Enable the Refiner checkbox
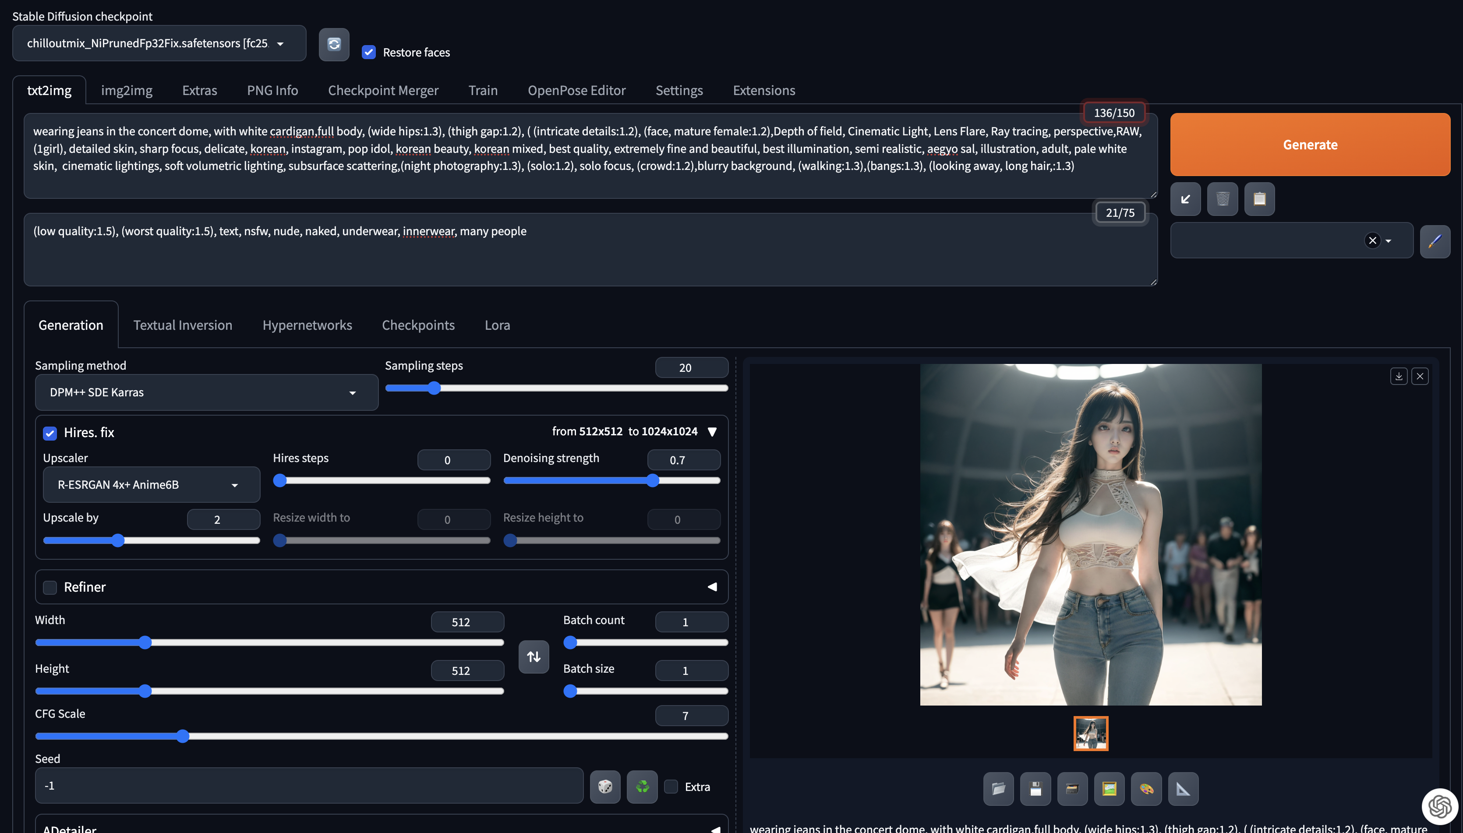Screen dimensions: 1463x833 pos(50,588)
